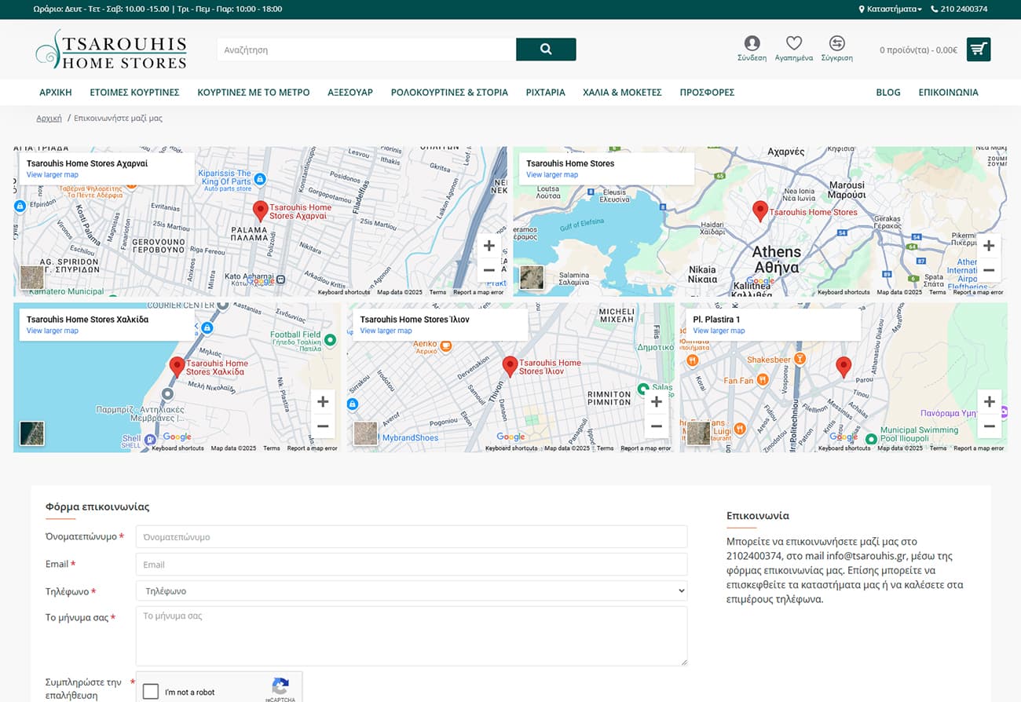Focus the Αναζήτηση search field
Image resolution: width=1021 pixels, height=702 pixels.
coord(367,49)
